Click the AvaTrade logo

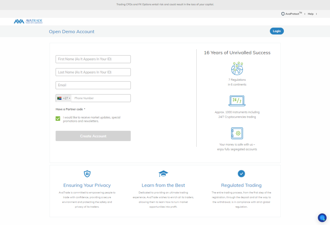[x=28, y=21]
